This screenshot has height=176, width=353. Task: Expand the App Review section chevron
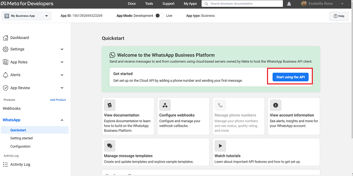(62, 88)
